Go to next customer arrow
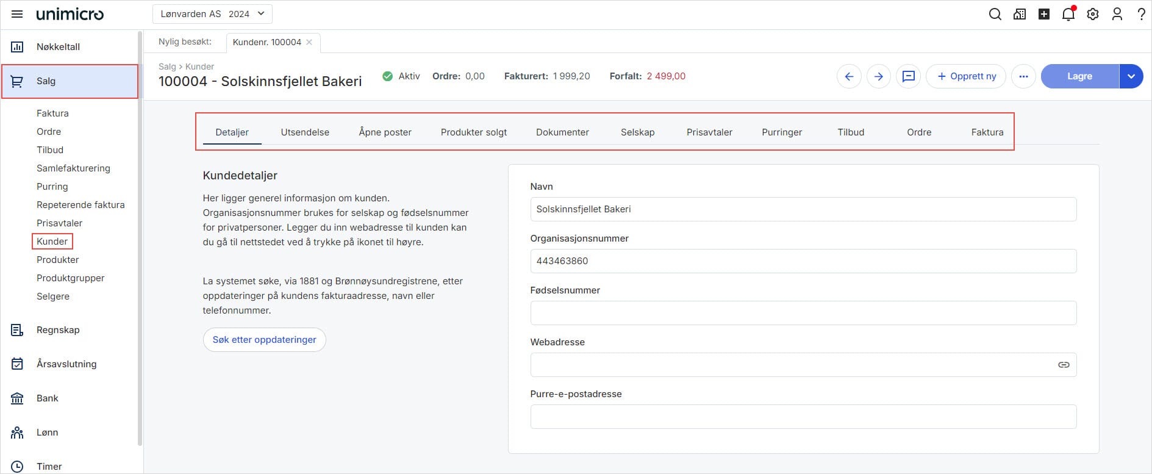This screenshot has height=474, width=1152. (x=878, y=76)
